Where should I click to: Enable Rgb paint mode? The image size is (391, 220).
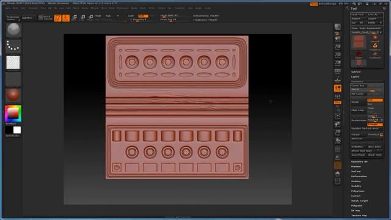click(x=109, y=16)
